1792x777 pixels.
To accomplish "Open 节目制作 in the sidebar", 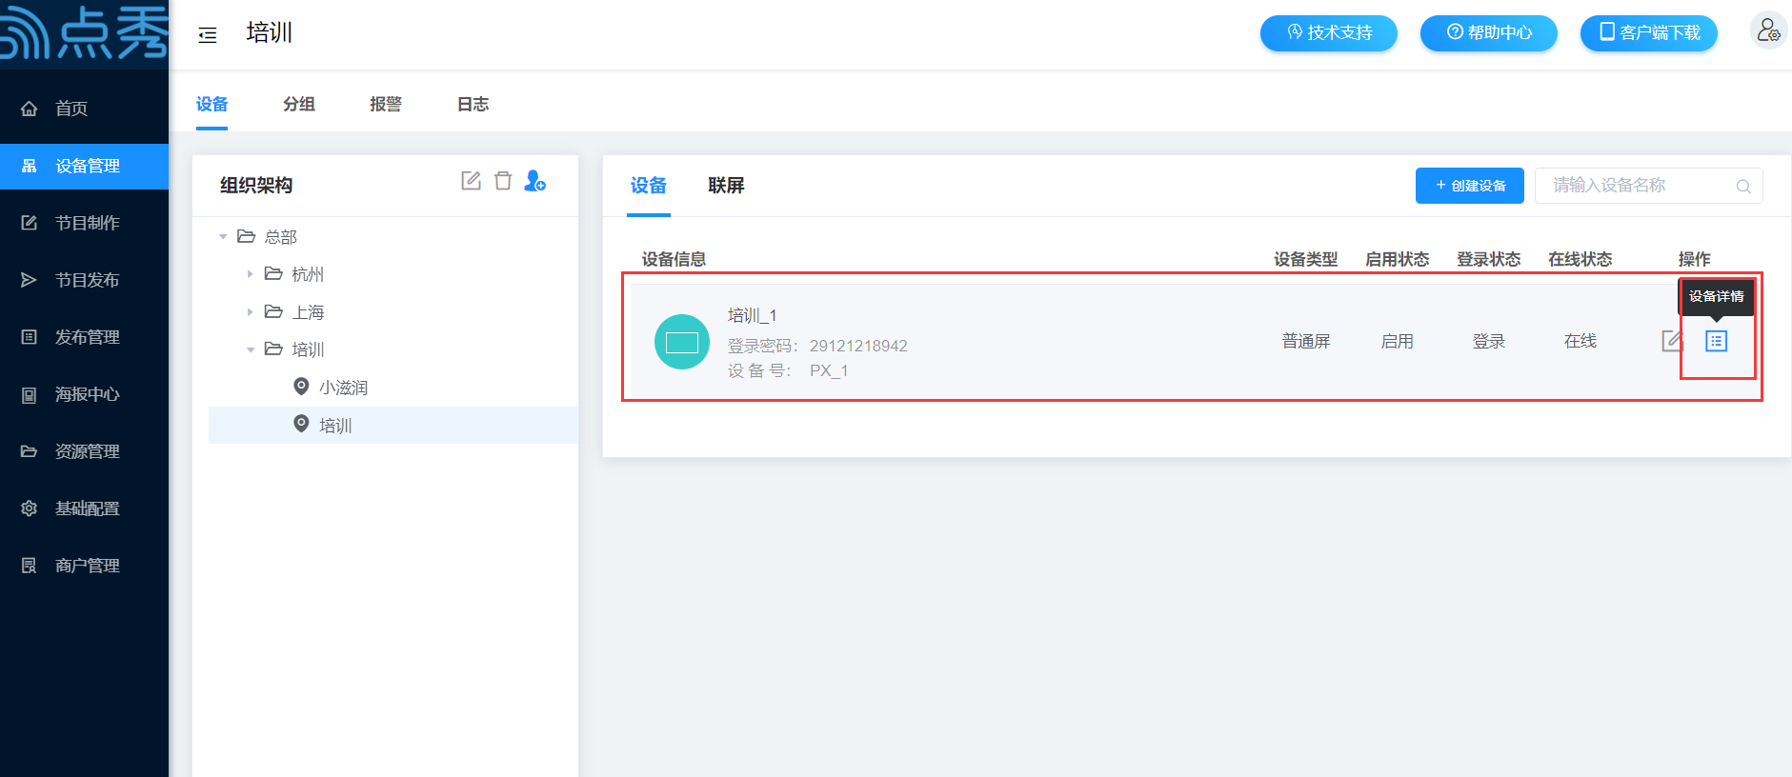I will point(84,223).
